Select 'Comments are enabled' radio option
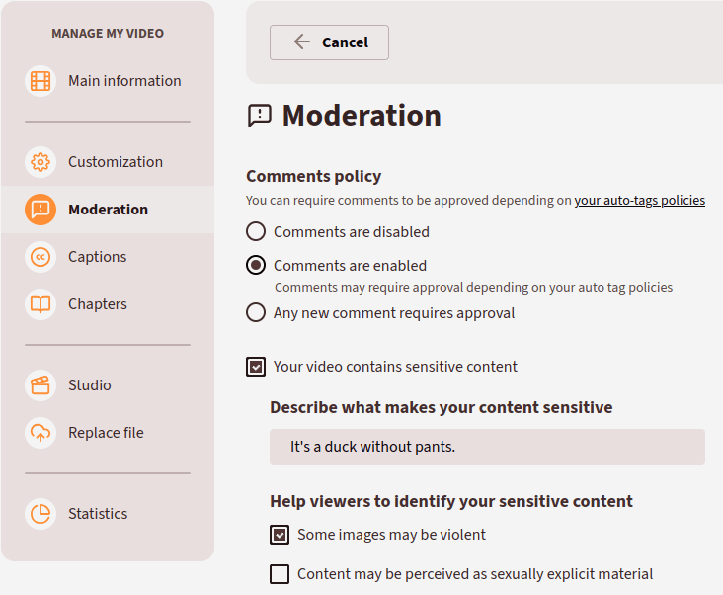723x595 pixels. [x=256, y=265]
